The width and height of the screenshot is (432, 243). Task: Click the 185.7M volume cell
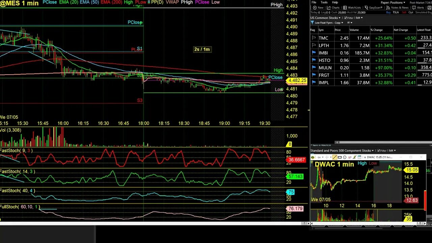pyautogui.click(x=362, y=53)
